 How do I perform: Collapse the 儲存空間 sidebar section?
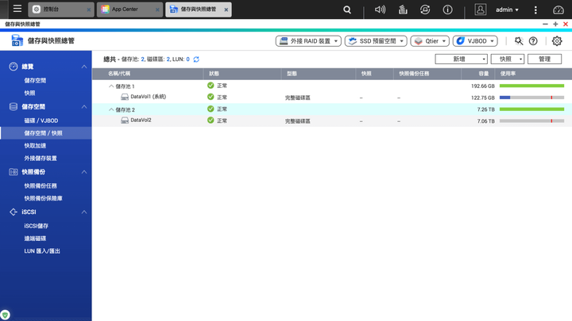pyautogui.click(x=84, y=106)
